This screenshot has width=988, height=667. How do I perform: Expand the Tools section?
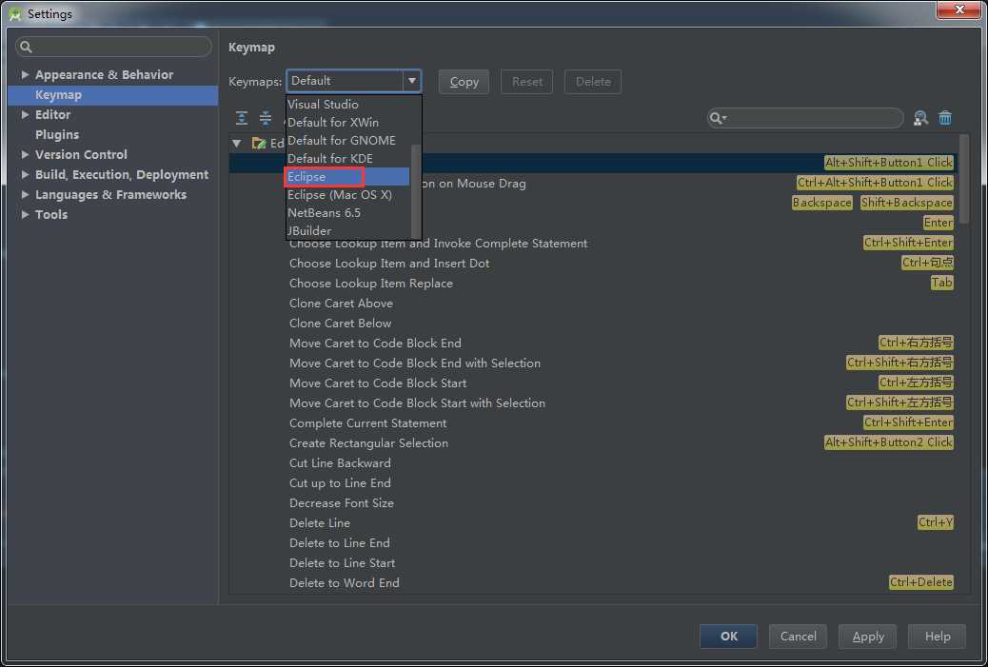click(25, 214)
